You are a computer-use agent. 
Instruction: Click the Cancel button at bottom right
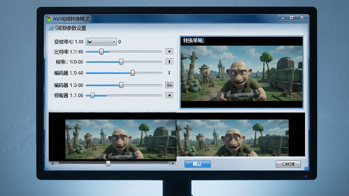point(288,164)
